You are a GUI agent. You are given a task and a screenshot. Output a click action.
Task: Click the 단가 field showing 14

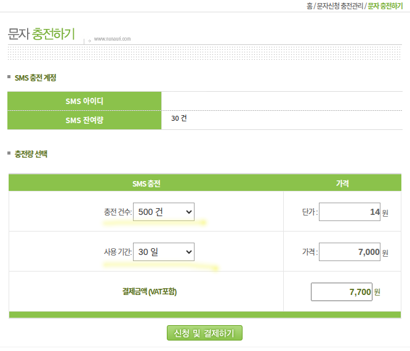350,212
